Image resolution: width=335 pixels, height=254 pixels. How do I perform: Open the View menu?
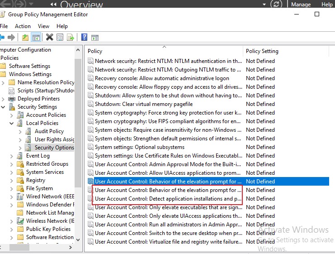[43, 26]
